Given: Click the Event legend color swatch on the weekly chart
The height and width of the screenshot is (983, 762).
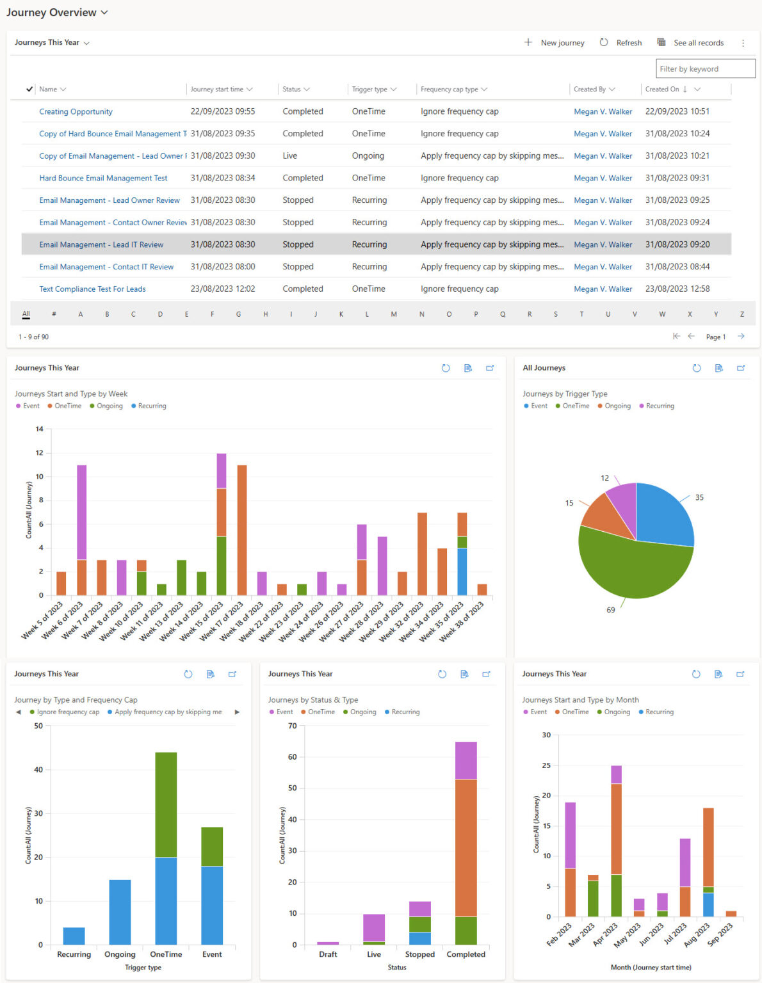Looking at the screenshot, I should [18, 406].
